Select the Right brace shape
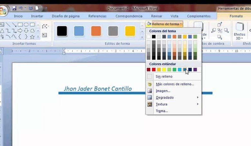Image resolution: width=251 pixels, height=146 pixels. [26, 37]
